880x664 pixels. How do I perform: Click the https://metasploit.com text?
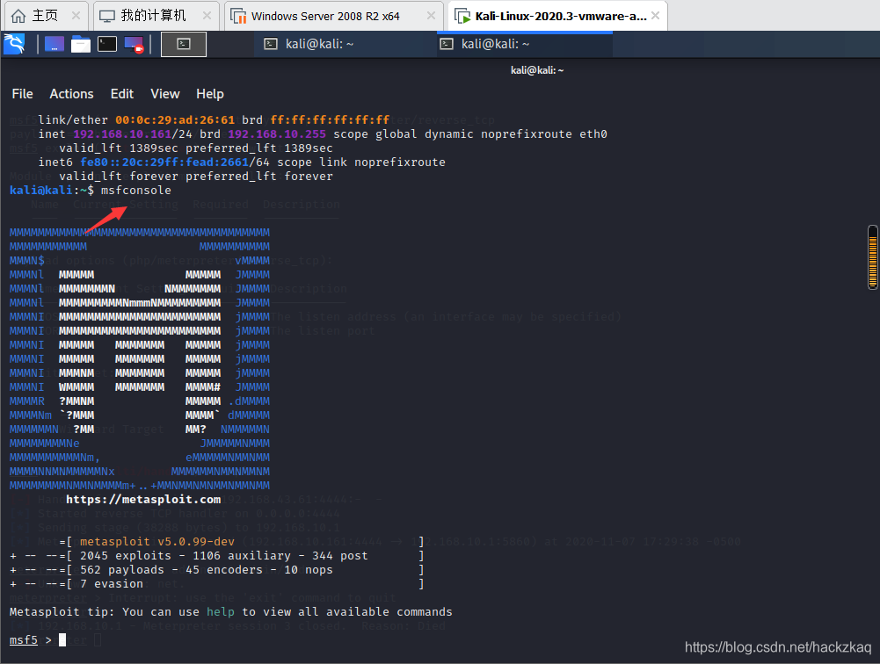[143, 499]
